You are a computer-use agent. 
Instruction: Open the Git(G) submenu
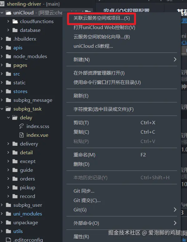point(122,210)
